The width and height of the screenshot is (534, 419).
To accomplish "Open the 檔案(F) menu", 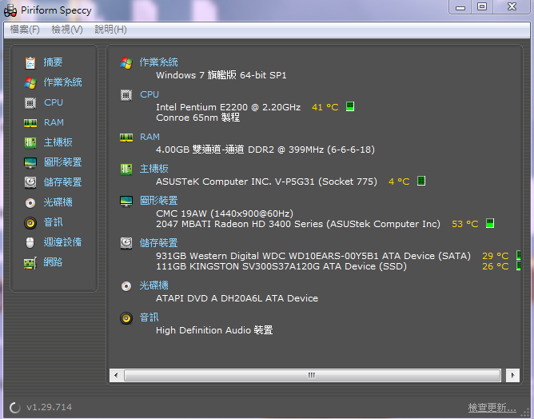I will click(25, 30).
